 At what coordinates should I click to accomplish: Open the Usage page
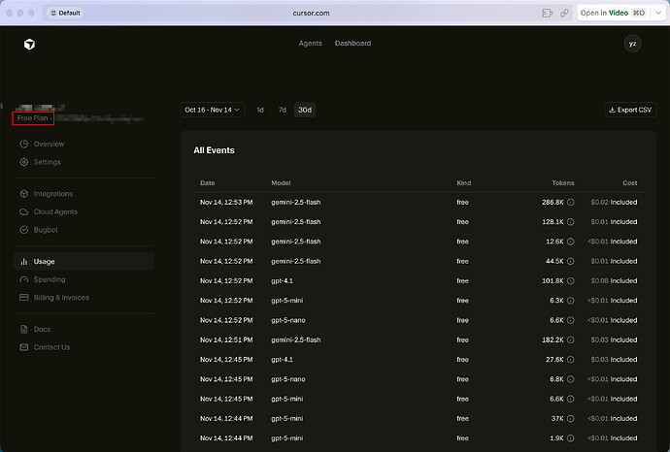pos(84,262)
